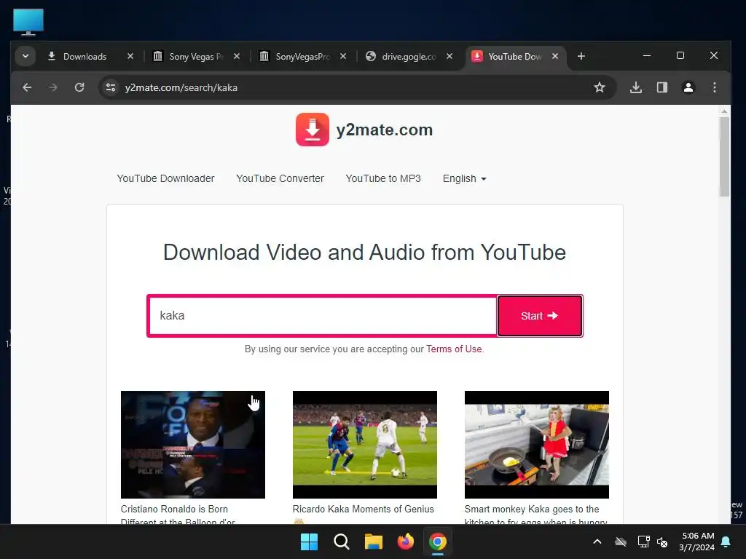The width and height of the screenshot is (746, 559).
Task: Open Smart monkey Kaka video thumbnail
Action: pyautogui.click(x=537, y=445)
